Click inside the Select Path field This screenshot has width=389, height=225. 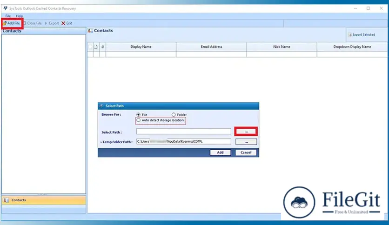[183, 132]
